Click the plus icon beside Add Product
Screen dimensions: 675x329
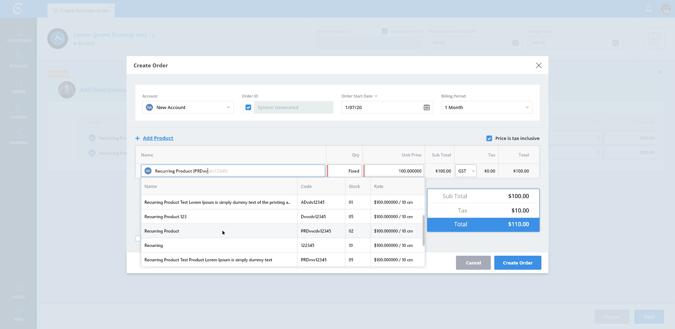(x=137, y=138)
